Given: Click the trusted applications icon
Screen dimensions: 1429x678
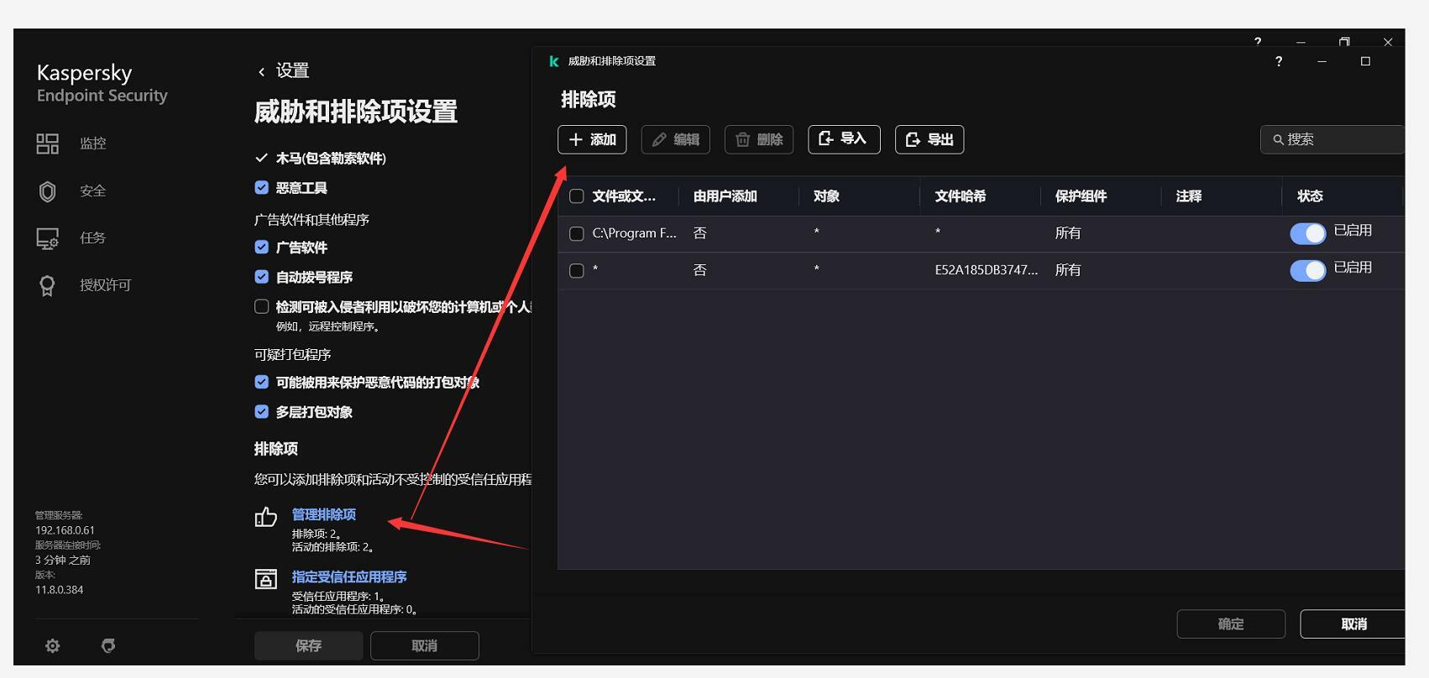Looking at the screenshot, I should (x=265, y=579).
